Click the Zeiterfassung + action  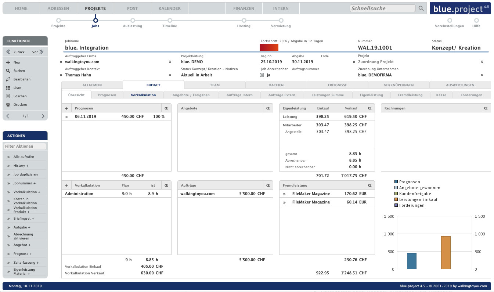(x=26, y=263)
